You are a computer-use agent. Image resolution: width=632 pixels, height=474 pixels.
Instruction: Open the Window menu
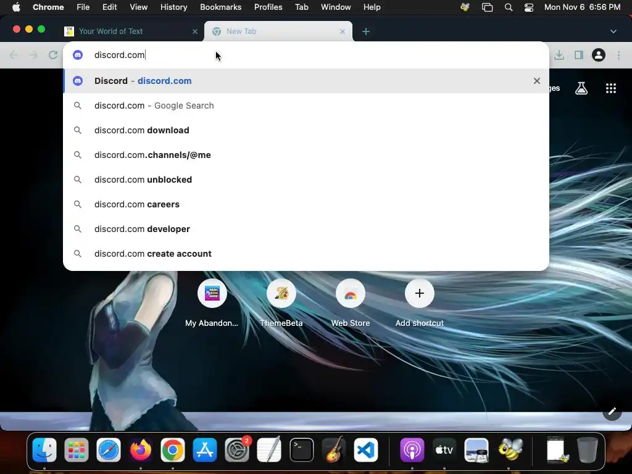tap(336, 7)
